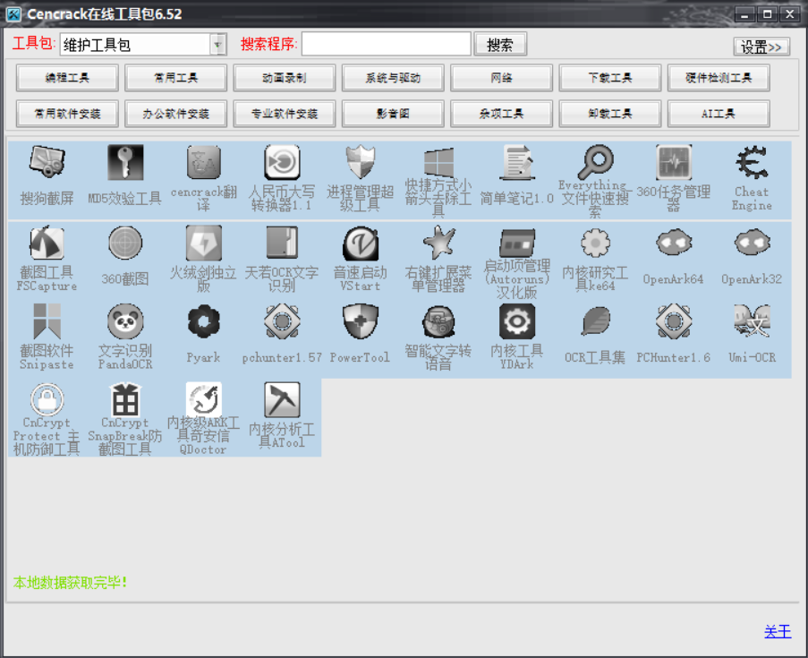Screen dimensions: 808x658
Task: Click the 关于 link
Action: click(778, 632)
